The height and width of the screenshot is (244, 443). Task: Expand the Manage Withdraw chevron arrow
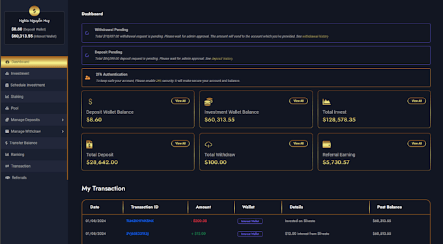point(63,132)
